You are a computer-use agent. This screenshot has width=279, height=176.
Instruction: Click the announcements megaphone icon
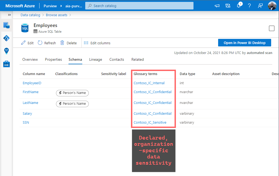pyautogui.click(x=217, y=6)
